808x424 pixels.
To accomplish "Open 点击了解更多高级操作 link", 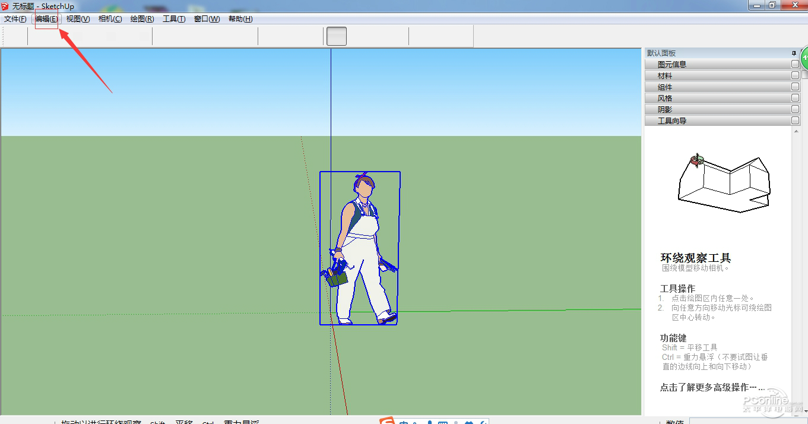I will point(712,387).
